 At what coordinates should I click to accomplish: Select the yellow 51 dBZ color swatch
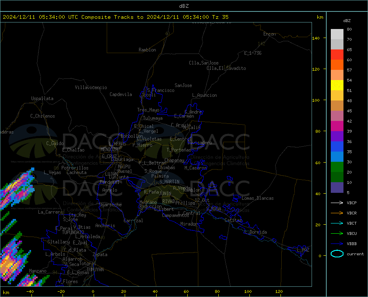pos(337,85)
